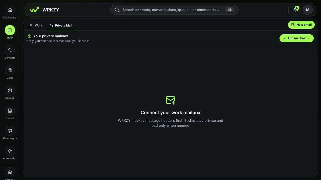This screenshot has width=321, height=180.
Task: Click the 'Your private mailbox' heading
Action: [51, 36]
